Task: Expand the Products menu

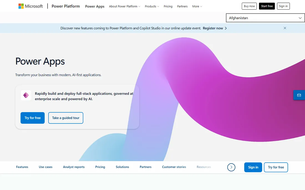Action: point(152,6)
